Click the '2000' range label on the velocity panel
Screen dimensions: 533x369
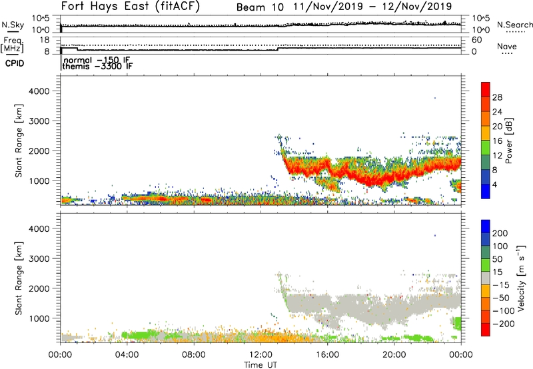(x=39, y=288)
